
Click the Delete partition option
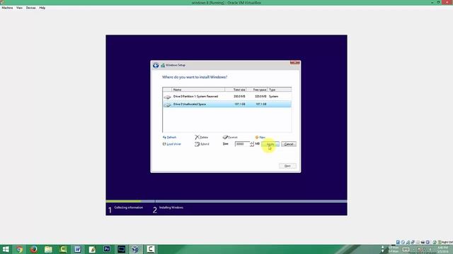[x=204, y=138]
